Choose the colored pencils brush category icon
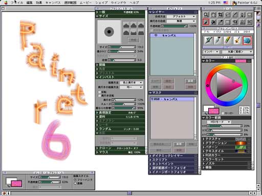 tap(227, 40)
